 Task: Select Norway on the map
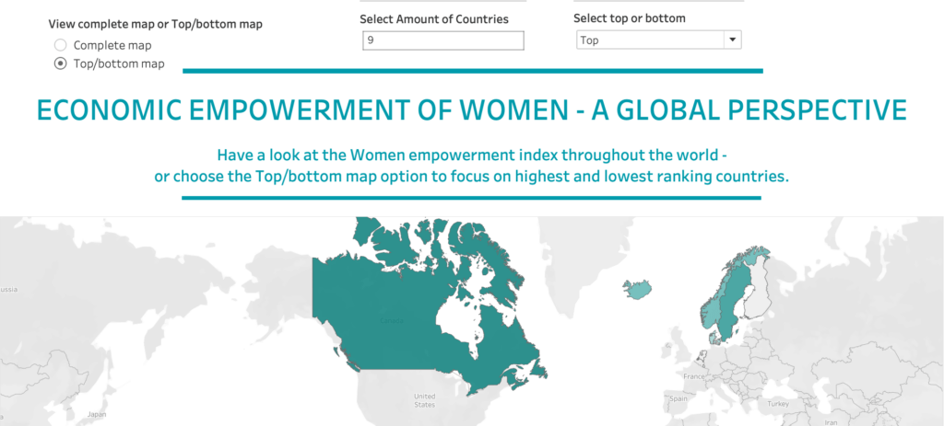(x=710, y=308)
